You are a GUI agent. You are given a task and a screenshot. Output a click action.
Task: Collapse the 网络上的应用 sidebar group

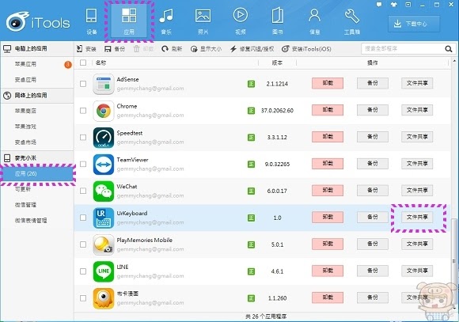pos(37,96)
